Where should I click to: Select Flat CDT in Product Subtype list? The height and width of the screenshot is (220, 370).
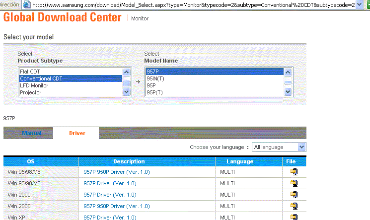click(x=71, y=72)
